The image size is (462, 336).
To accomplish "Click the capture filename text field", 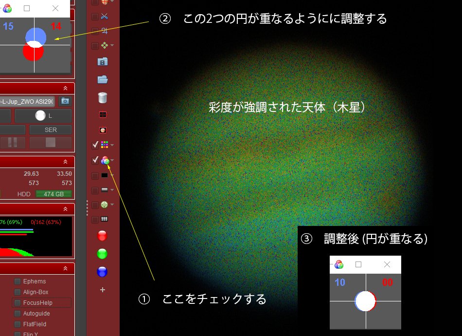I will 27,101.
